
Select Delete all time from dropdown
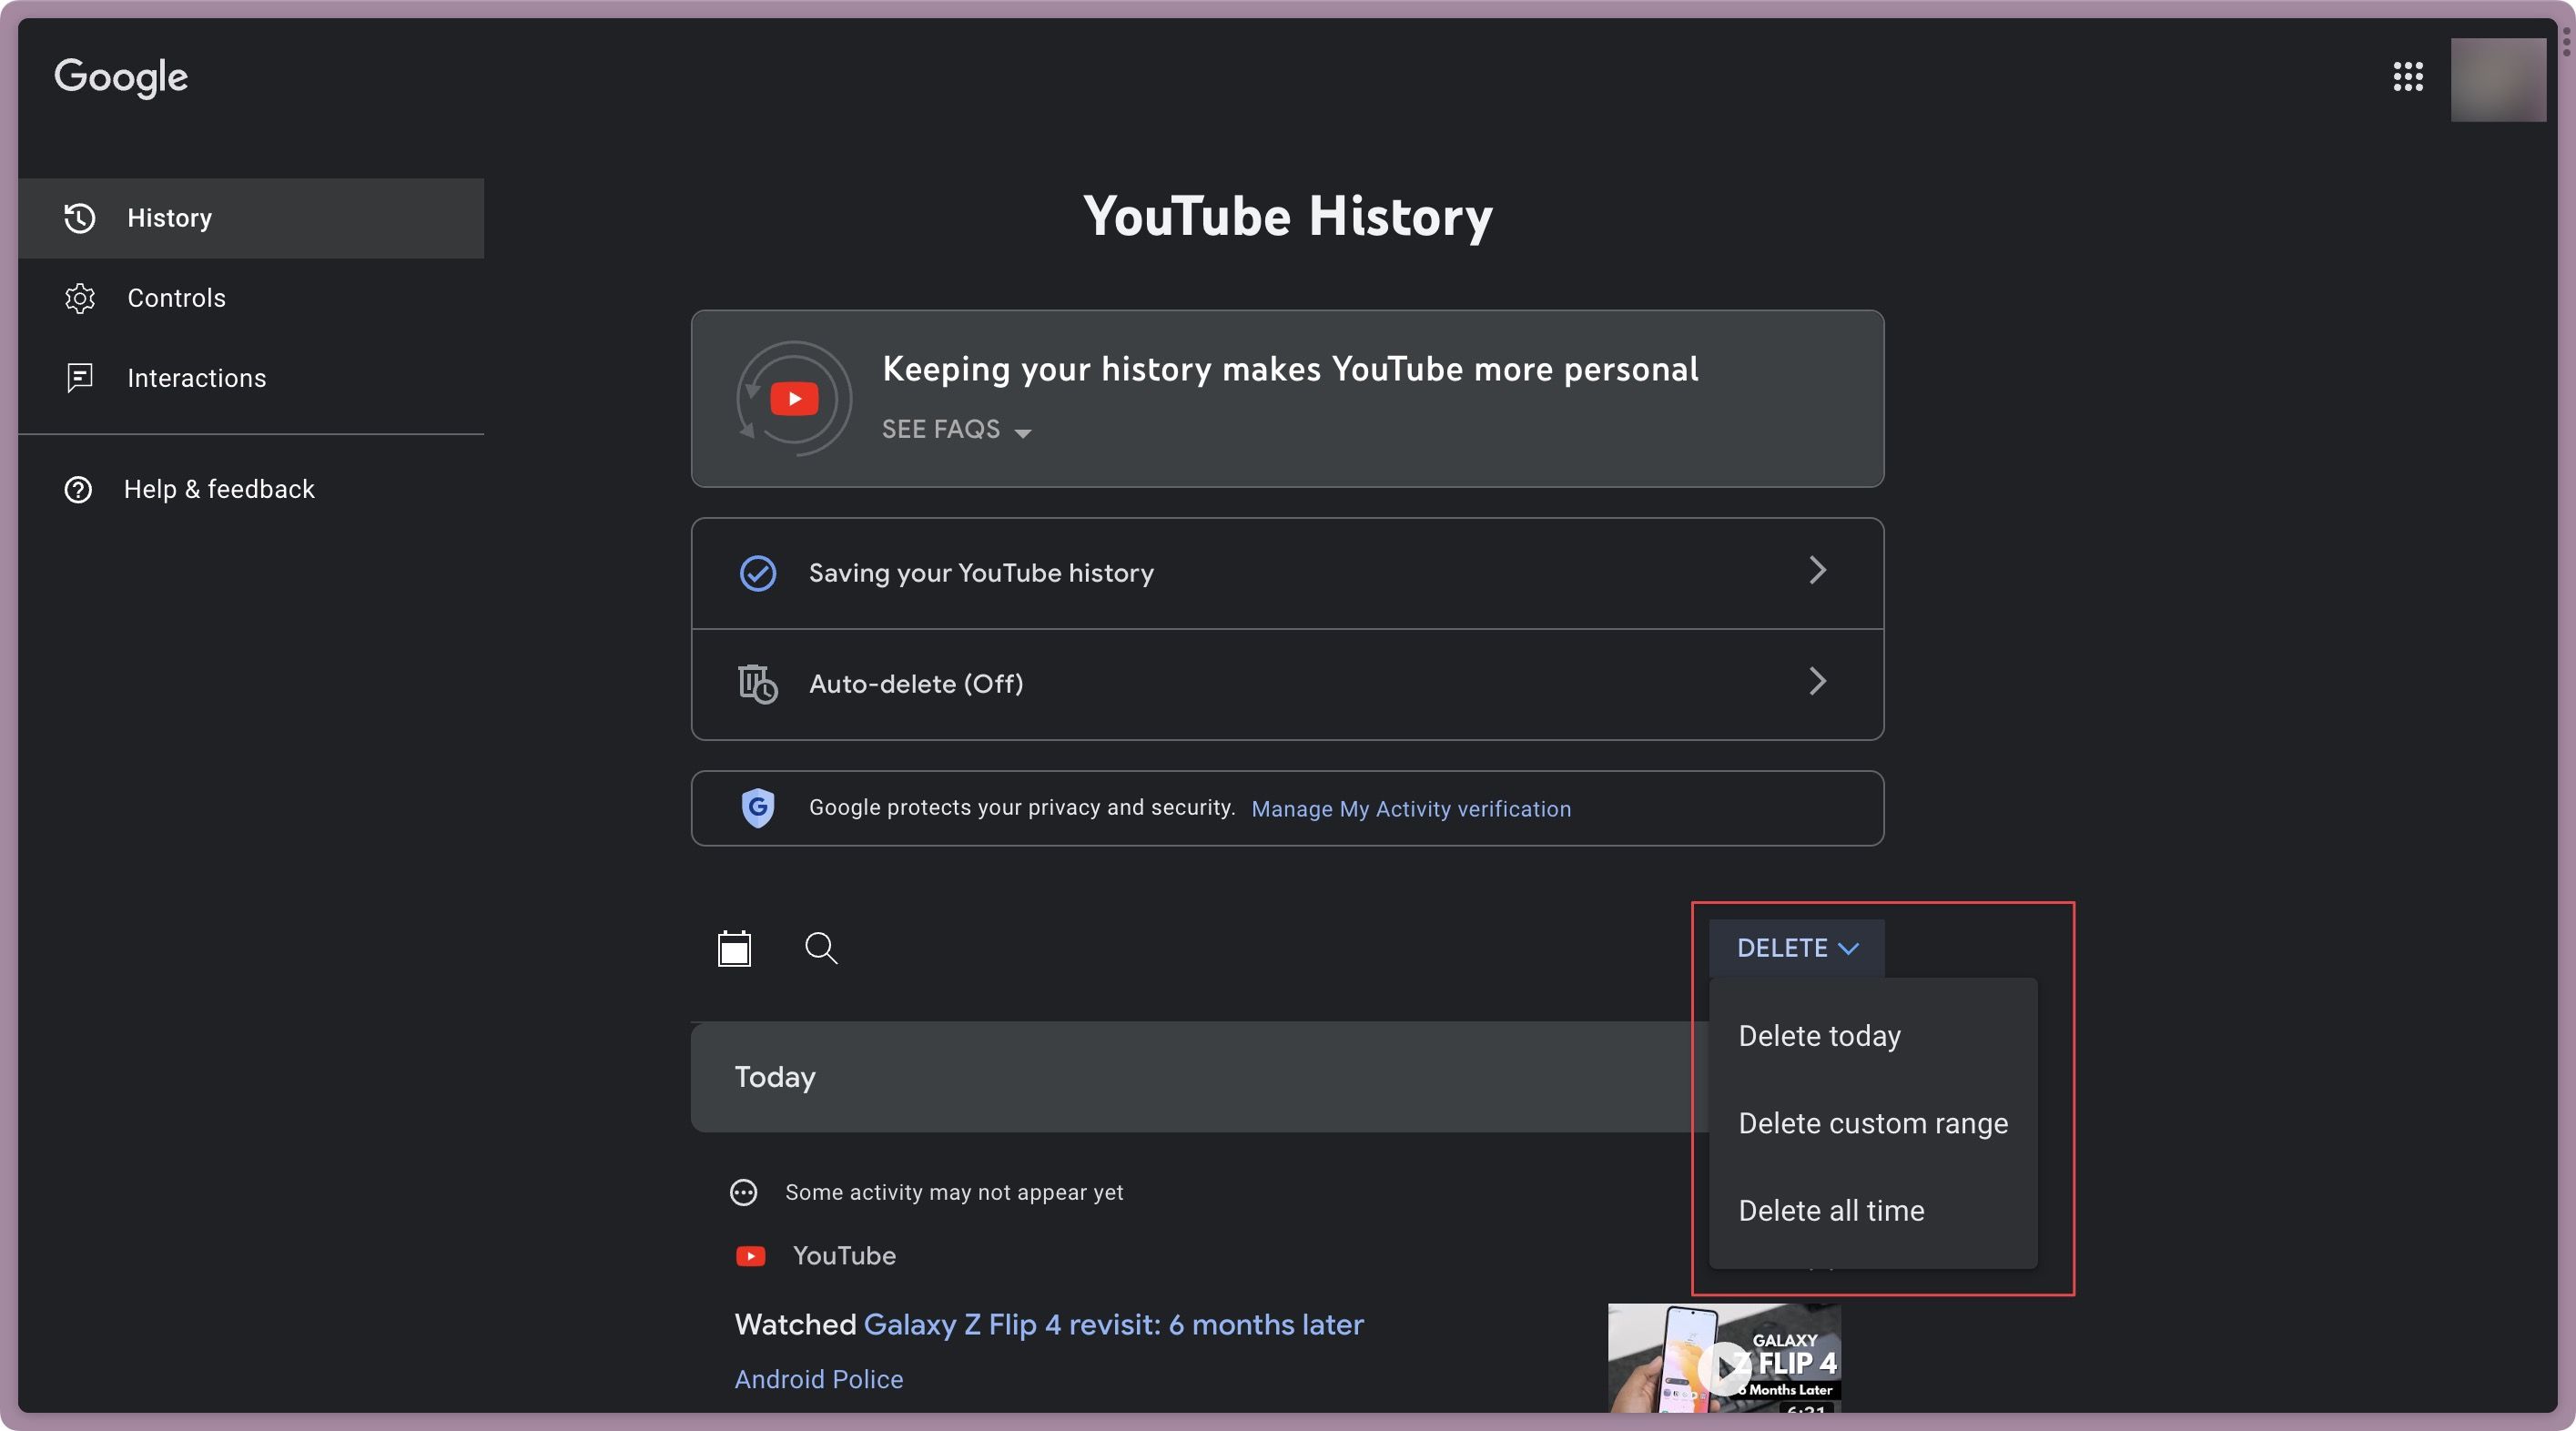pyautogui.click(x=1829, y=1211)
